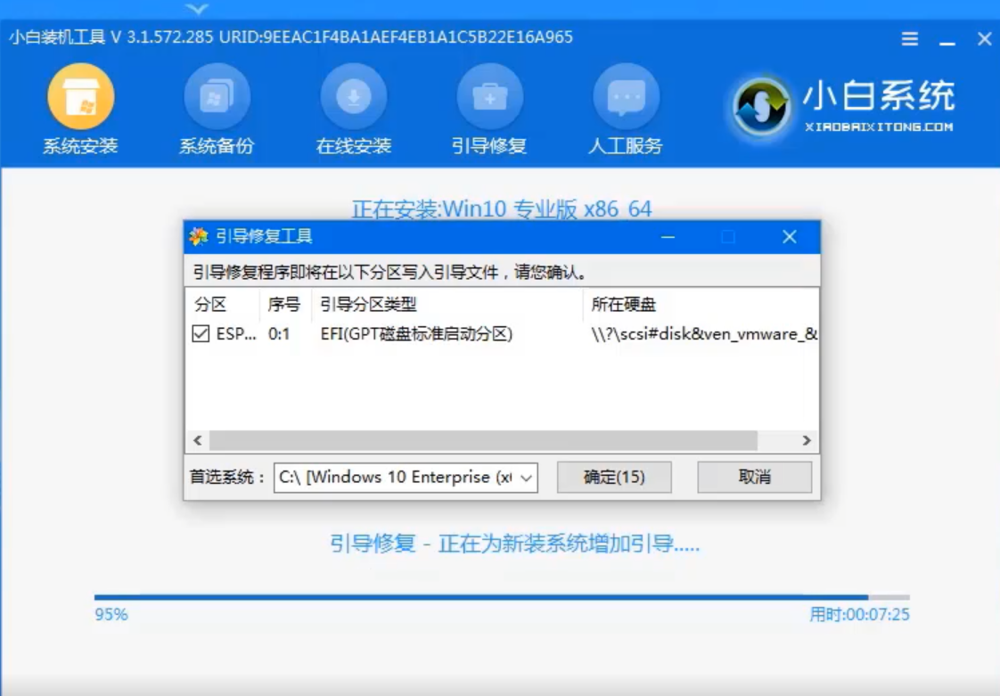Click the 正在安装:Win10 专业版 heading
Image resolution: width=1000 pixels, height=696 pixels.
coord(502,209)
